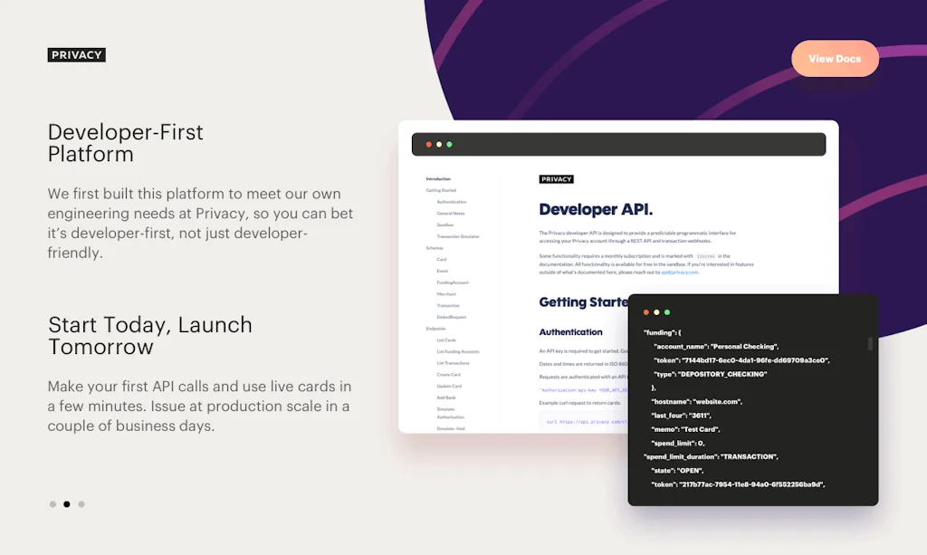Screen dimensions: 927x555
Task: Click the PRIVACY logo in the header
Action: pos(77,55)
